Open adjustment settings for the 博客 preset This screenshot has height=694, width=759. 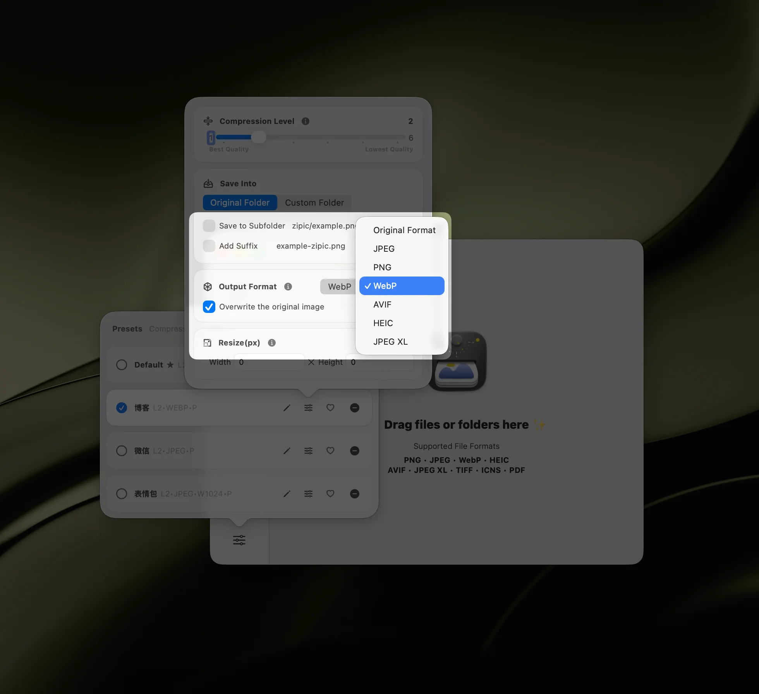308,407
